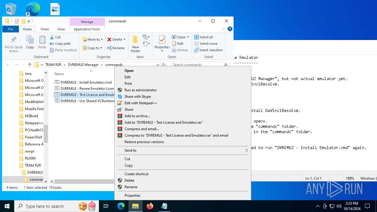Open Edge from the taskbar

coord(121,206)
